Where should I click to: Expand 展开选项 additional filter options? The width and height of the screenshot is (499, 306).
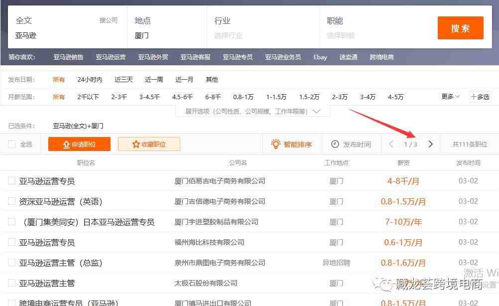click(252, 111)
